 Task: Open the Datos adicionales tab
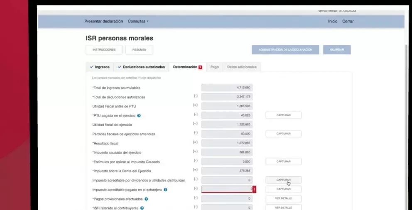click(242, 67)
